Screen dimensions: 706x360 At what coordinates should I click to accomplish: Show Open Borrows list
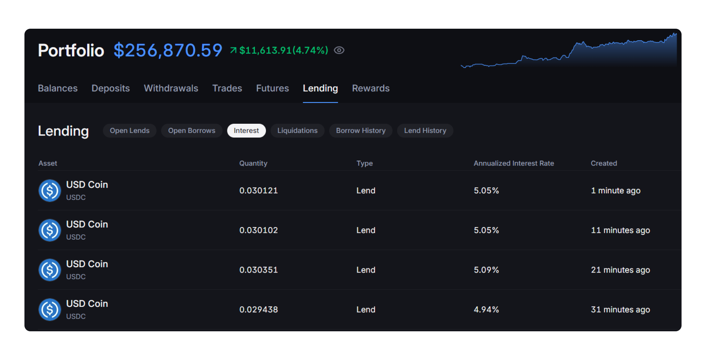pyautogui.click(x=192, y=131)
